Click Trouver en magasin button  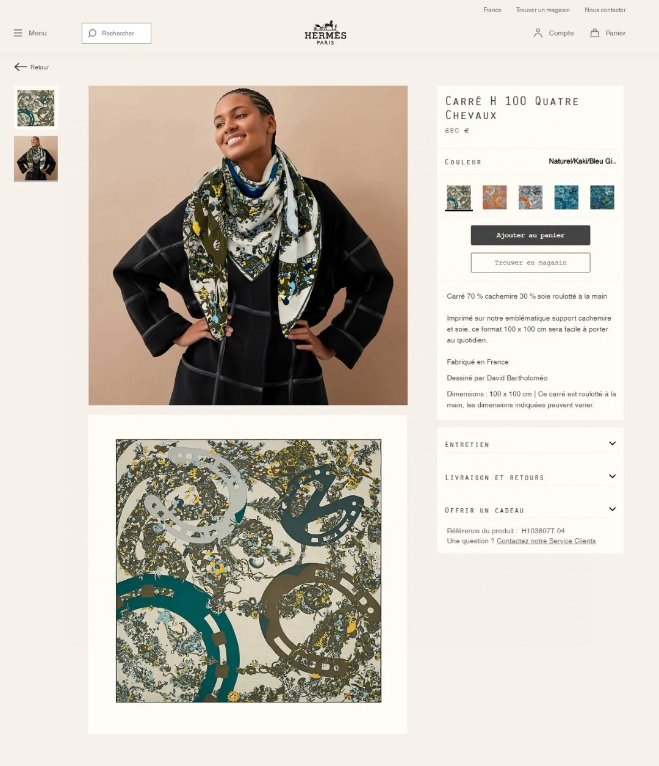coord(530,263)
